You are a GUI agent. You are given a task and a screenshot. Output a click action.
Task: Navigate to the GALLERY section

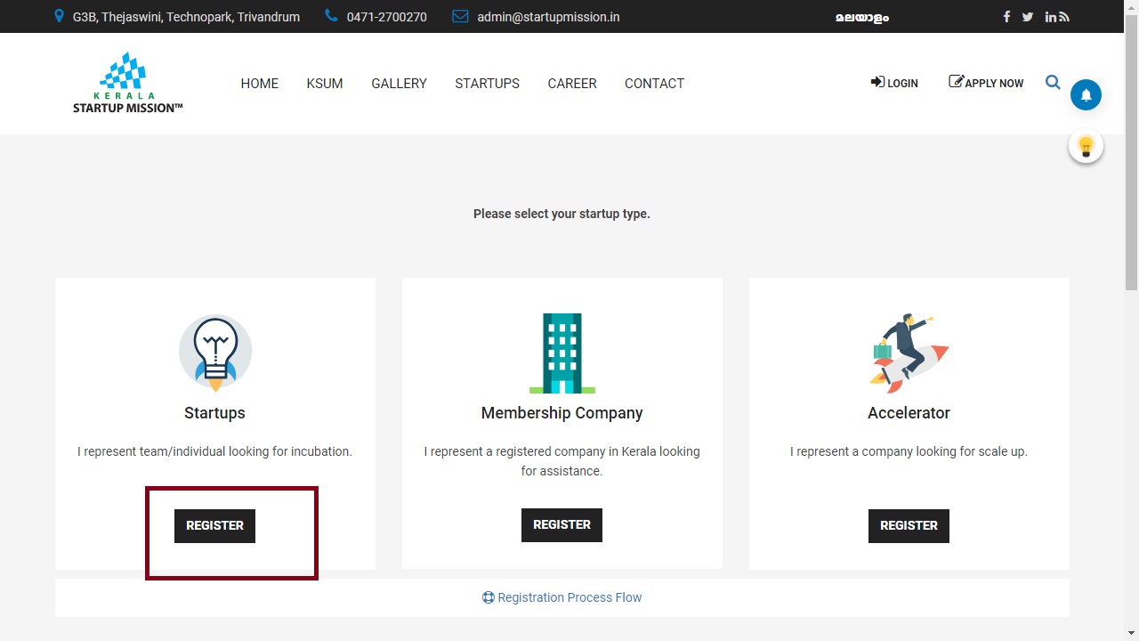399,84
